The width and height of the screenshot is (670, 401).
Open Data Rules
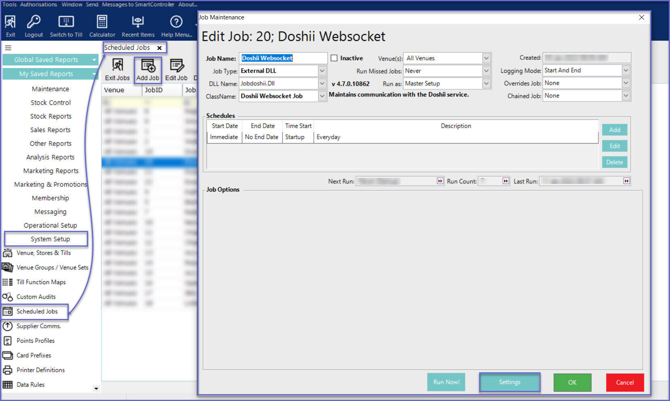pos(30,384)
